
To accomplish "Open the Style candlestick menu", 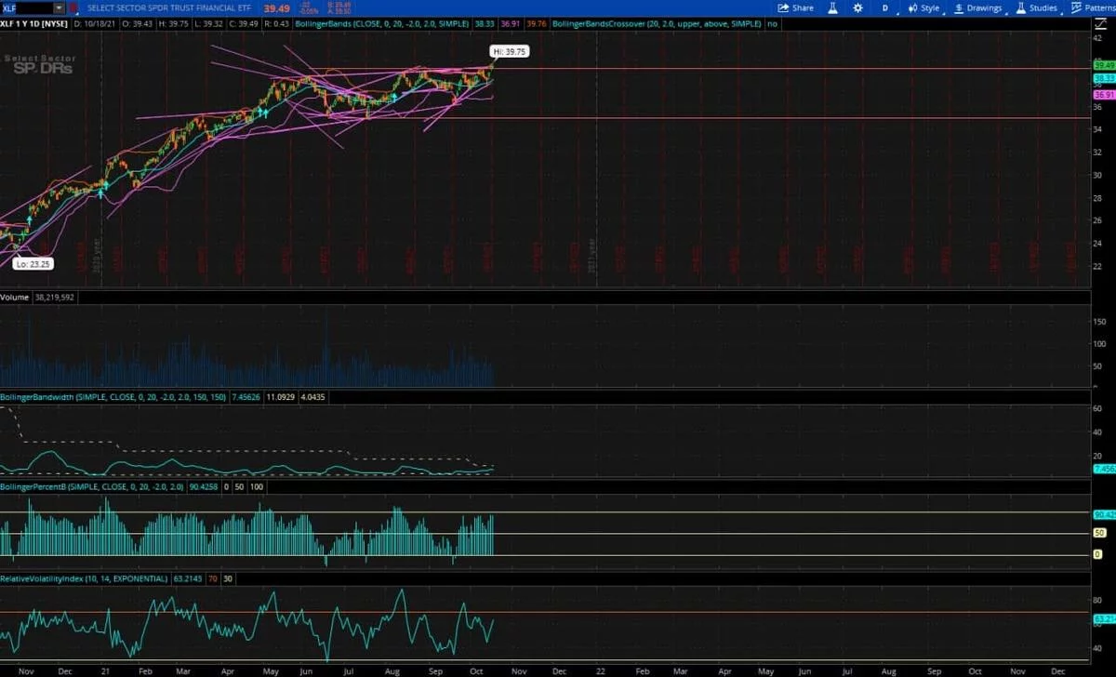I will click(923, 7).
